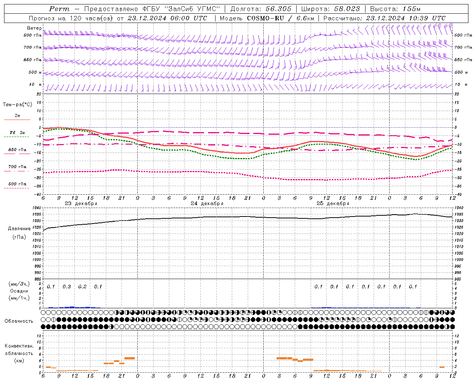Click the "Td 2м" dew point legend label
The image size is (474, 379).
[17, 133]
